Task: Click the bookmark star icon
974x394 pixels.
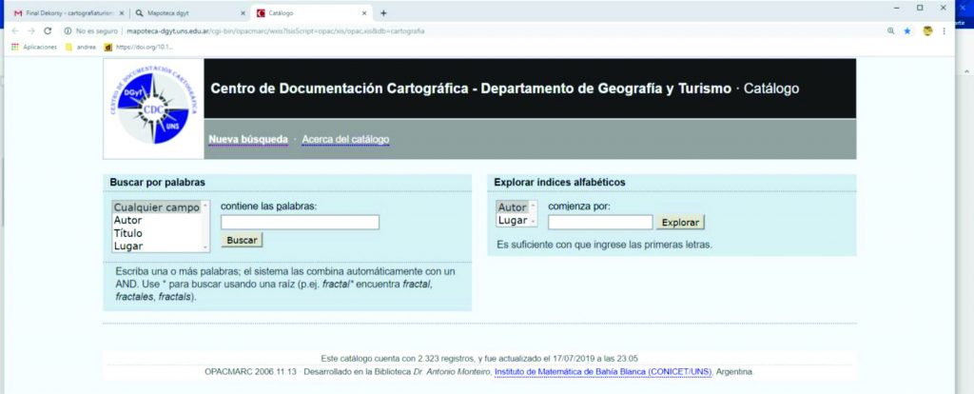Action: 906,30
